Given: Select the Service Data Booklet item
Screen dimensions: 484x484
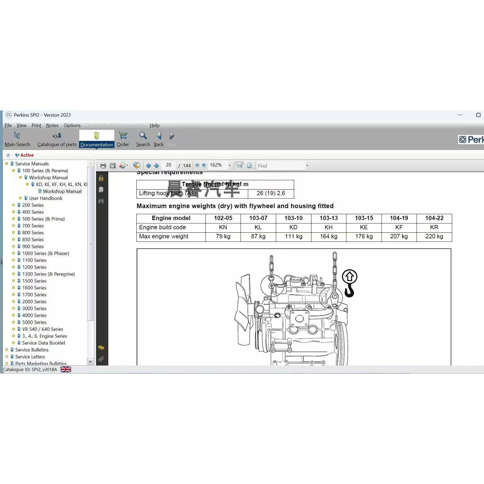Looking at the screenshot, I should pyautogui.click(x=44, y=343).
